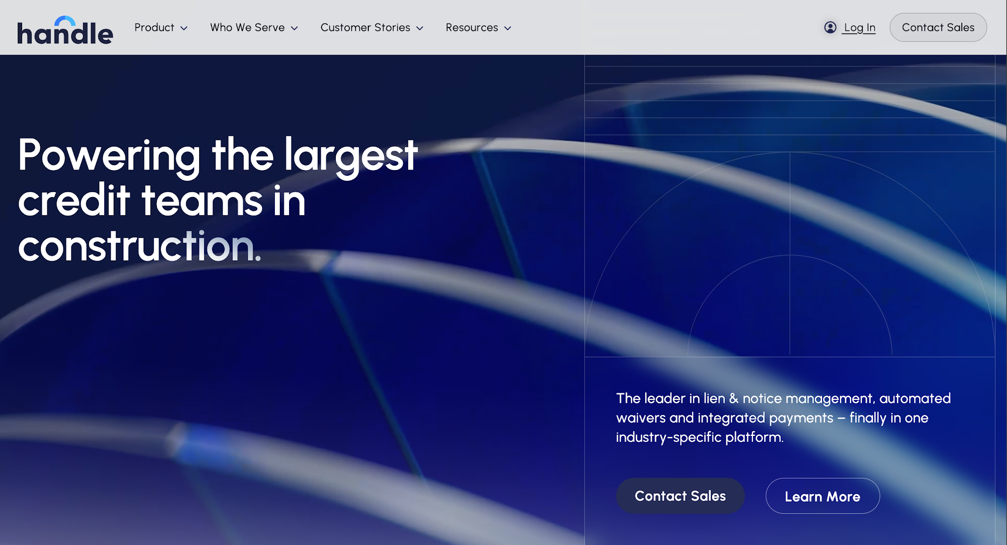The width and height of the screenshot is (1007, 545).
Task: Click the Learn More button
Action: coord(823,496)
